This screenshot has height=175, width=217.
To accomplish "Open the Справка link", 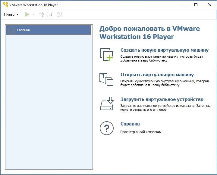I will coord(130,124).
